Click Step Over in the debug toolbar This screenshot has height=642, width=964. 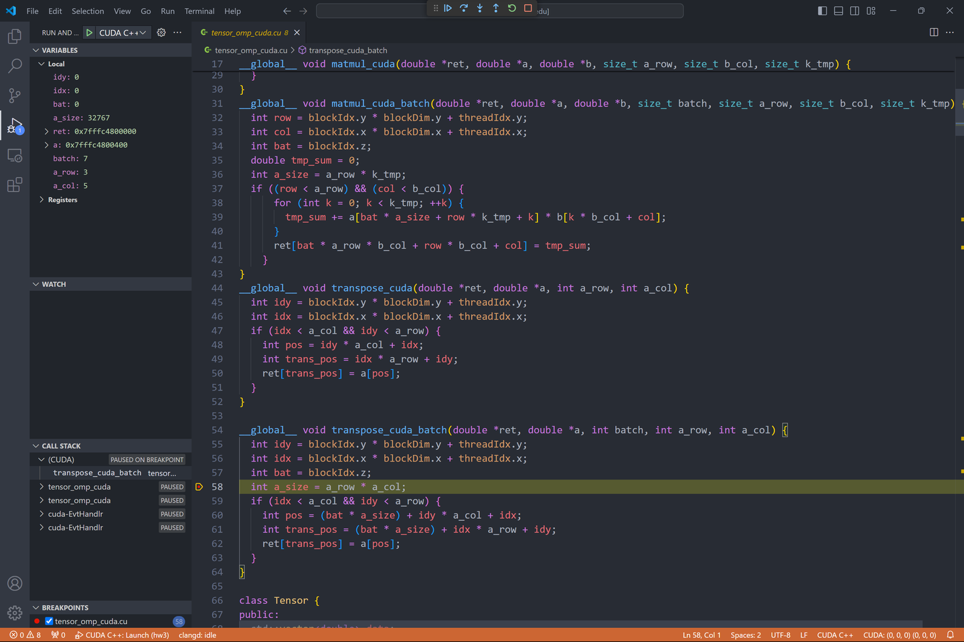463,8
